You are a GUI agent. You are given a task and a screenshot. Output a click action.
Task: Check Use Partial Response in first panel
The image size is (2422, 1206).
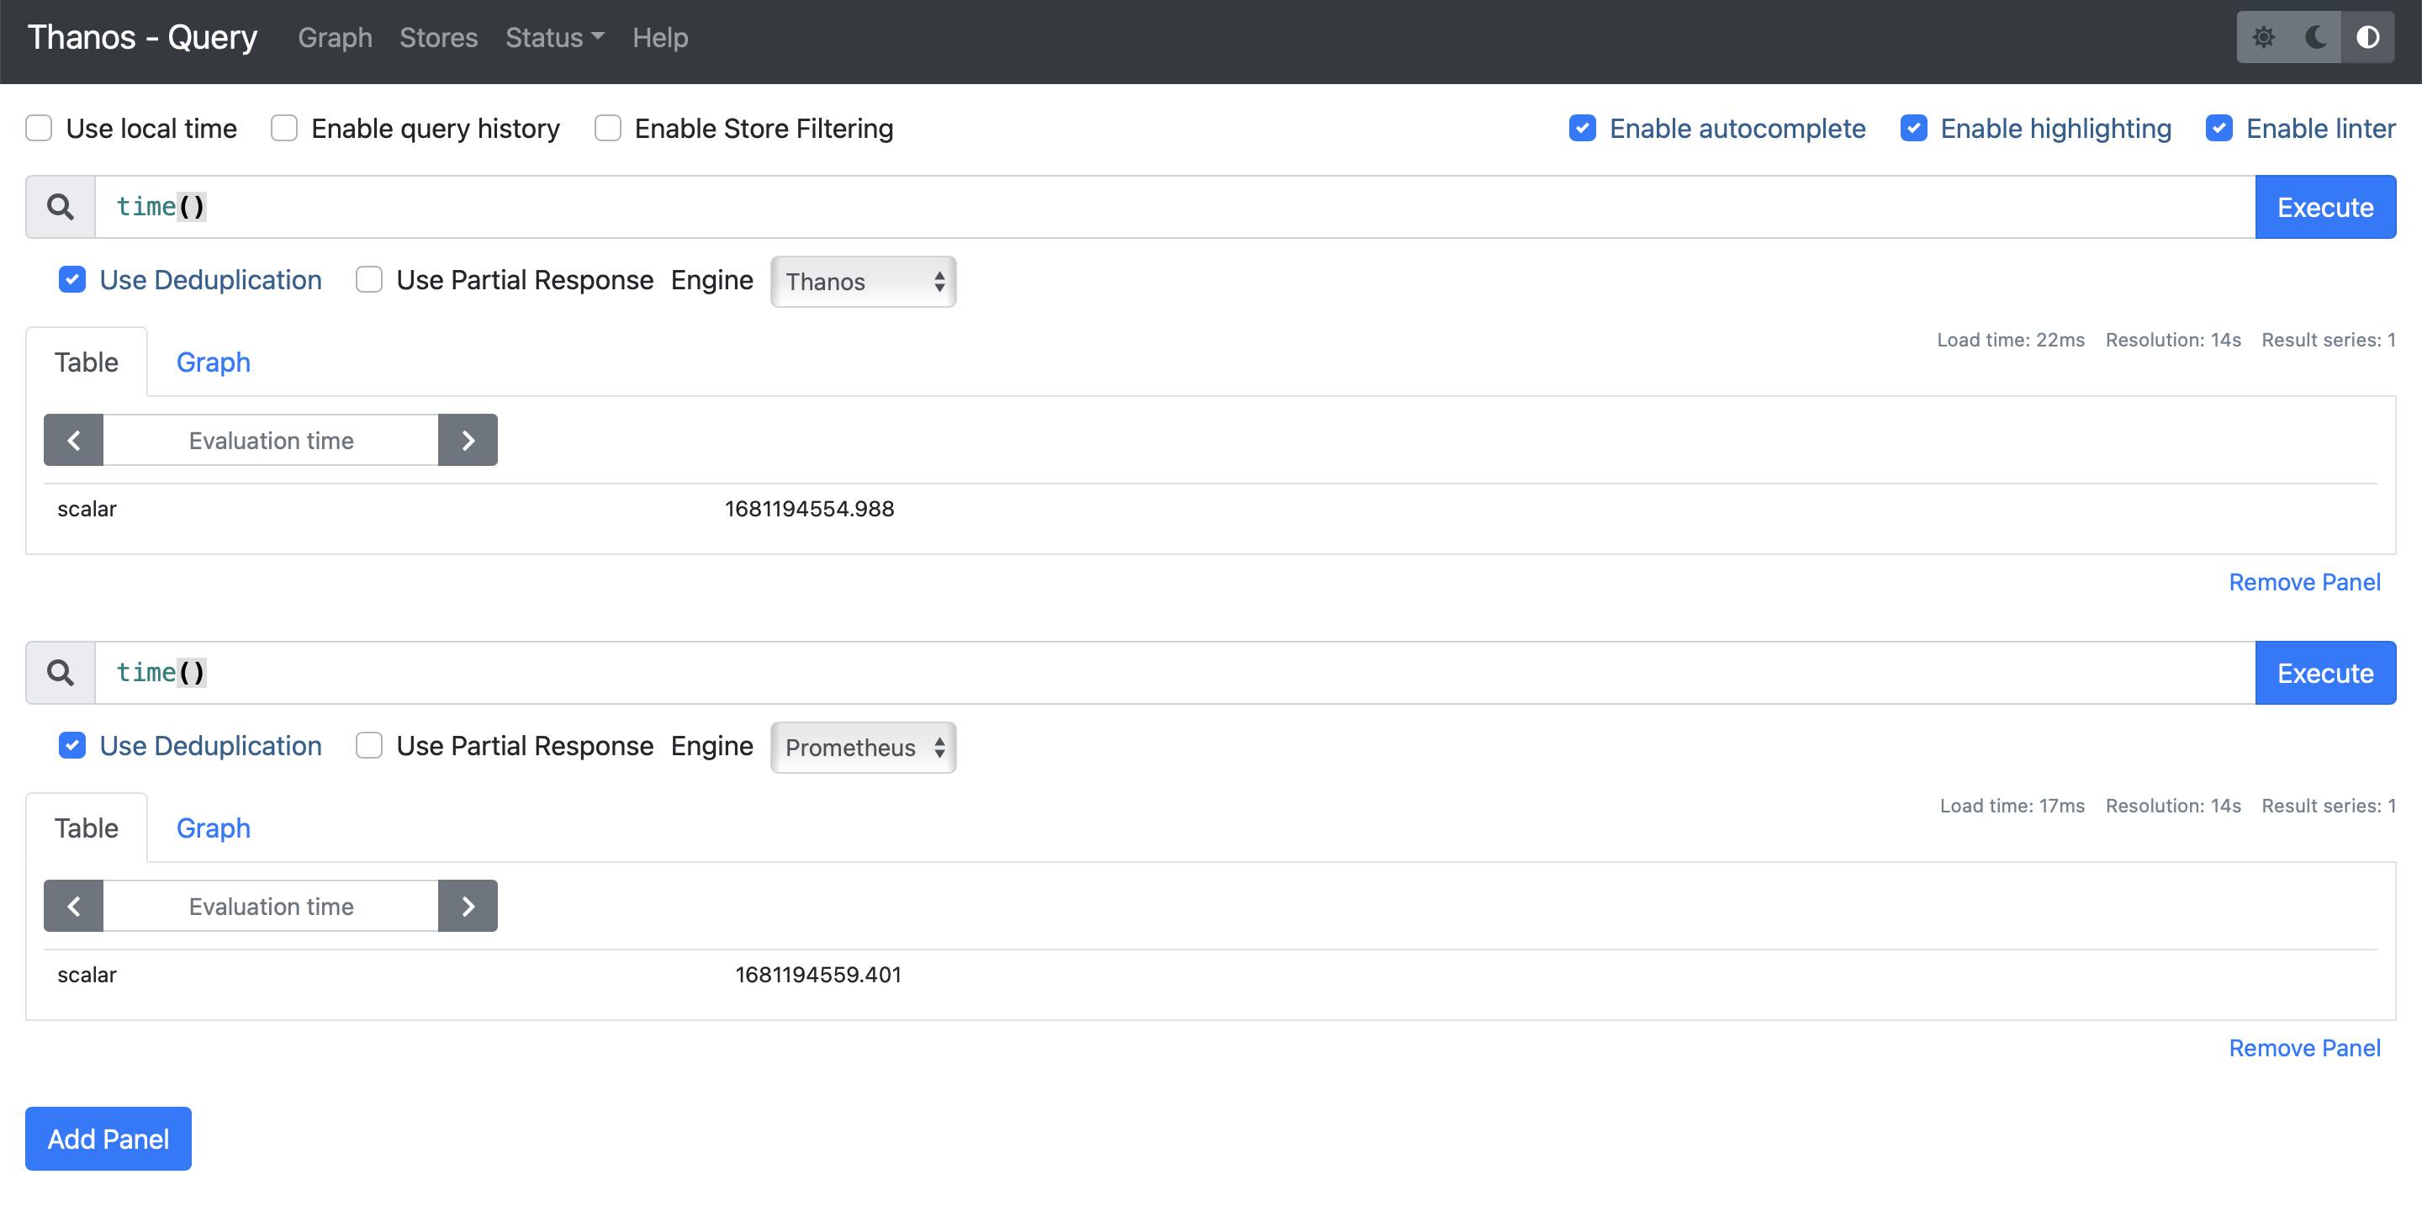point(369,280)
